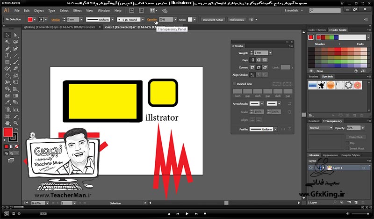The width and height of the screenshot is (374, 219).
Task: Open the Essentials workspace dropdown
Action: click(294, 10)
